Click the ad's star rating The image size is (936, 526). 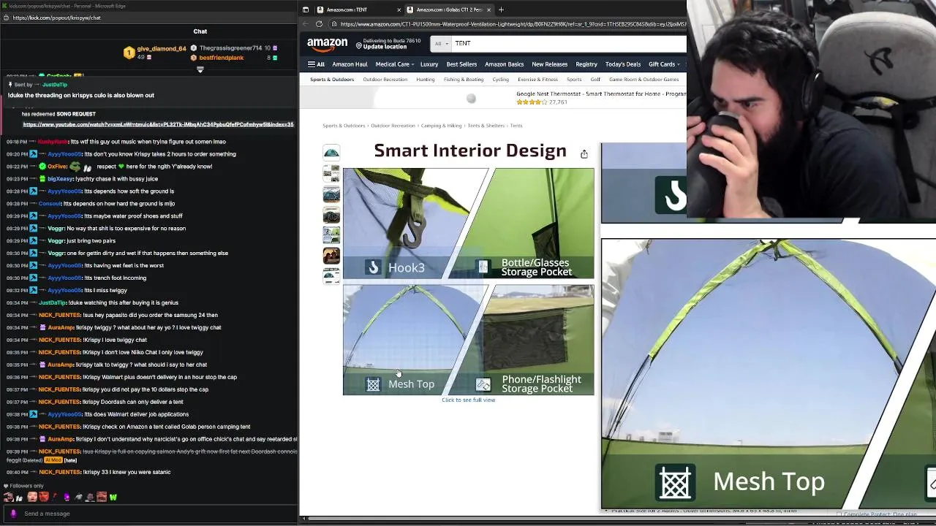click(532, 102)
